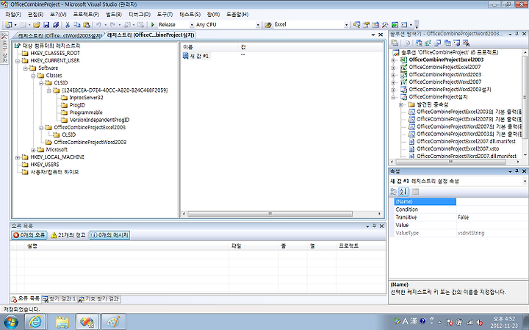Image resolution: width=529 pixels, height=330 pixels.
Task: Click User Interface Editor icon in Solution Explorer
Action: 447,43
